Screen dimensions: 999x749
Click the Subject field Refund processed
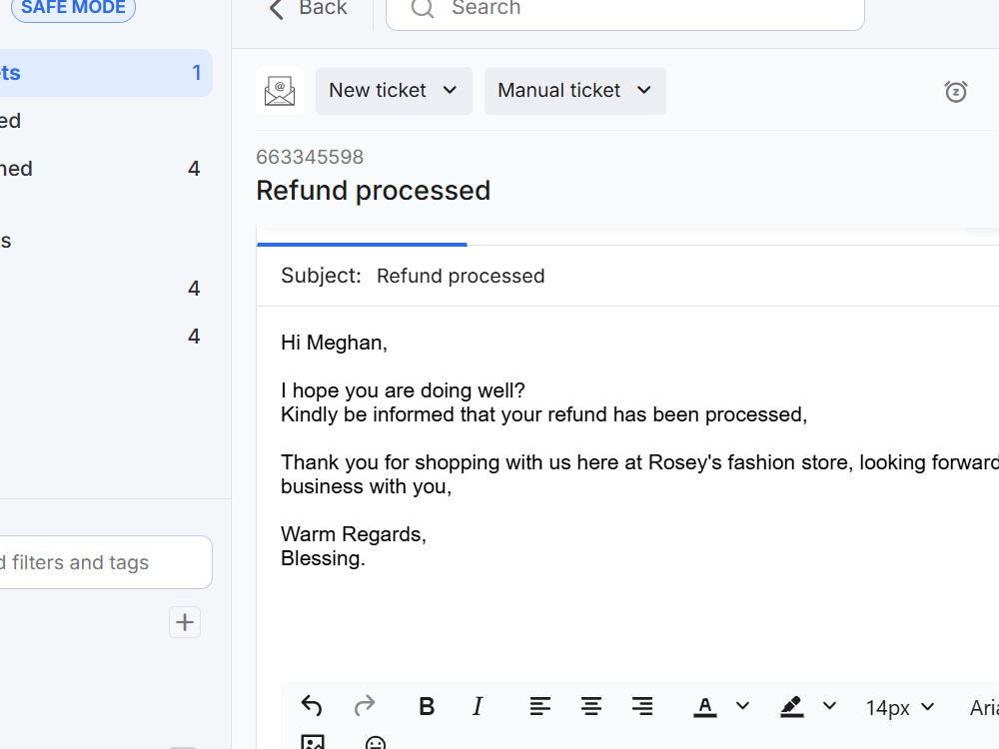461,276
